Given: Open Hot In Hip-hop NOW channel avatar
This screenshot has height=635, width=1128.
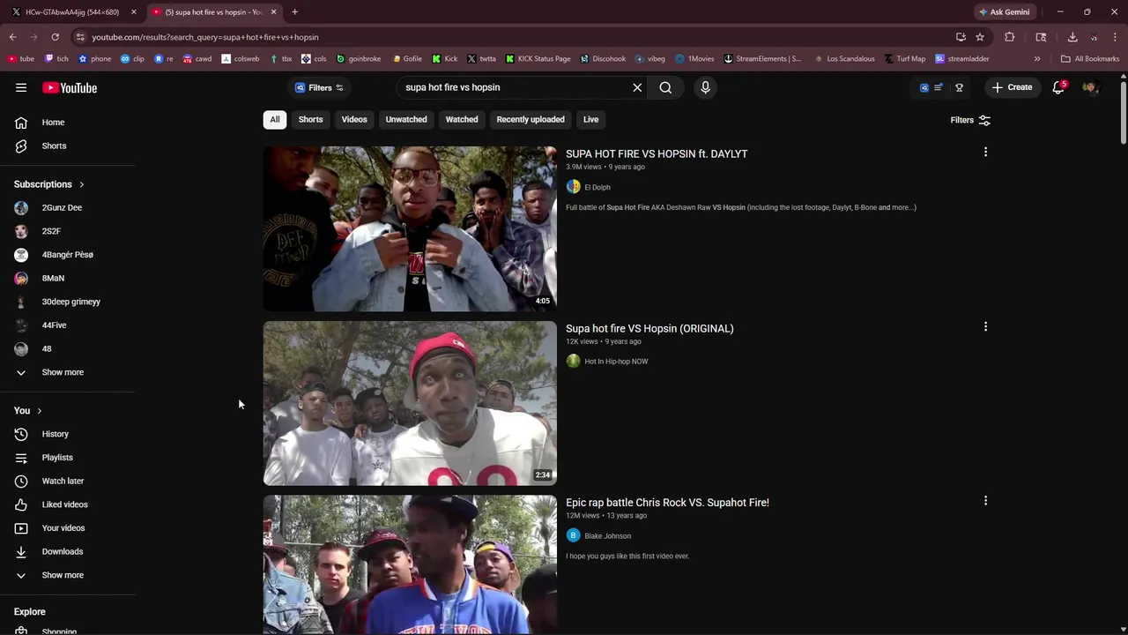Looking at the screenshot, I should pos(573,362).
